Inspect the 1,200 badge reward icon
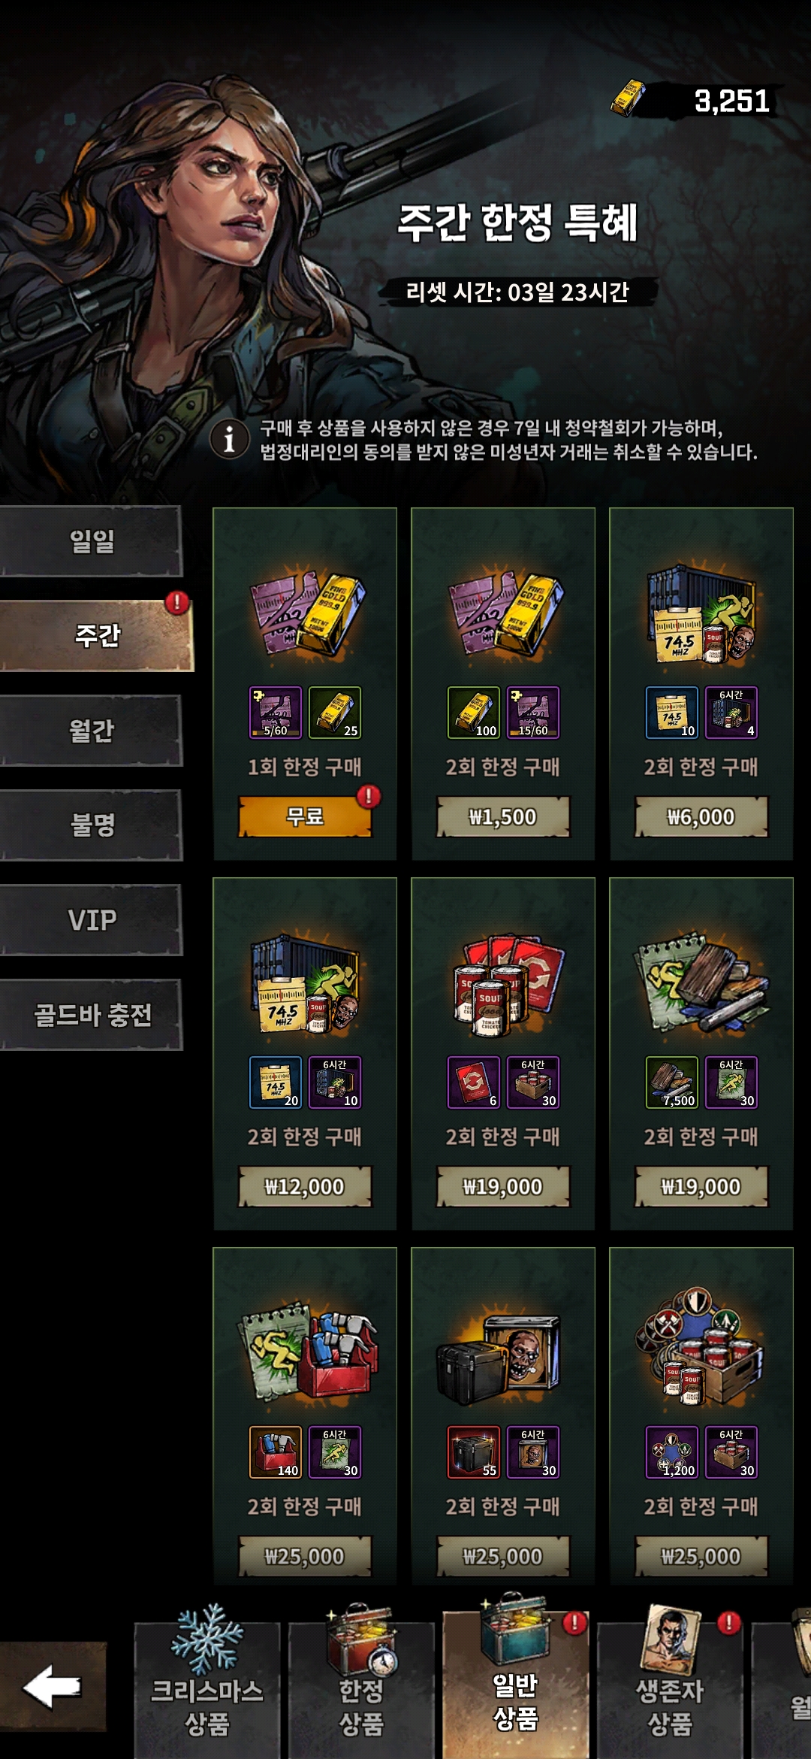 point(672,1452)
